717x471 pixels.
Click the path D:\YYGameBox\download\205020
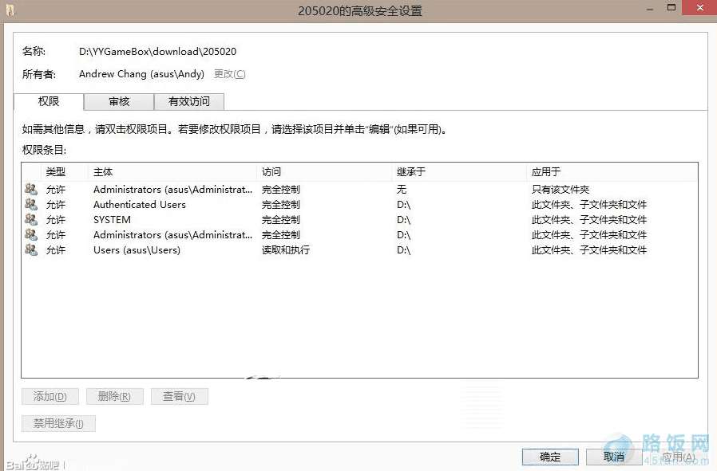coord(158,52)
